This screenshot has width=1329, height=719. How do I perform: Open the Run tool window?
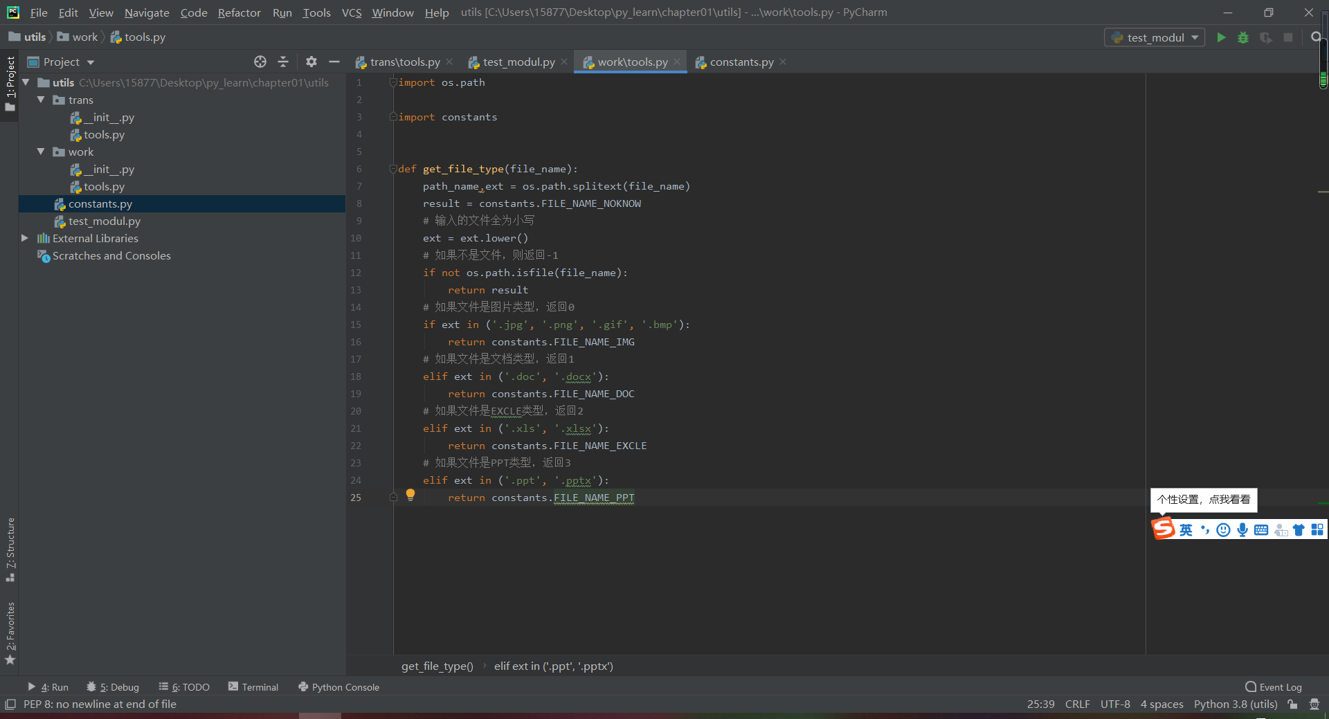(48, 687)
